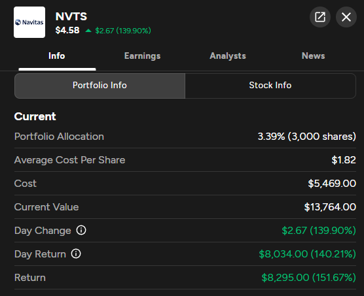
Task: Switch to the Earnings tab
Action: tap(142, 56)
